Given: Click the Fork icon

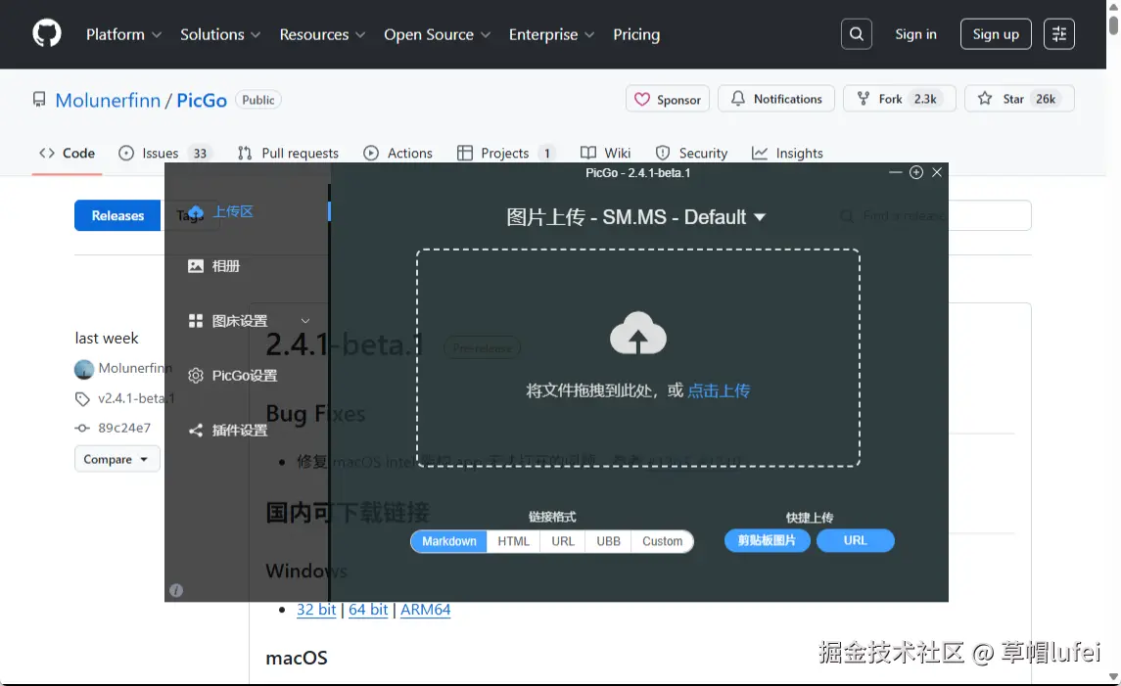Looking at the screenshot, I should pyautogui.click(x=864, y=99).
